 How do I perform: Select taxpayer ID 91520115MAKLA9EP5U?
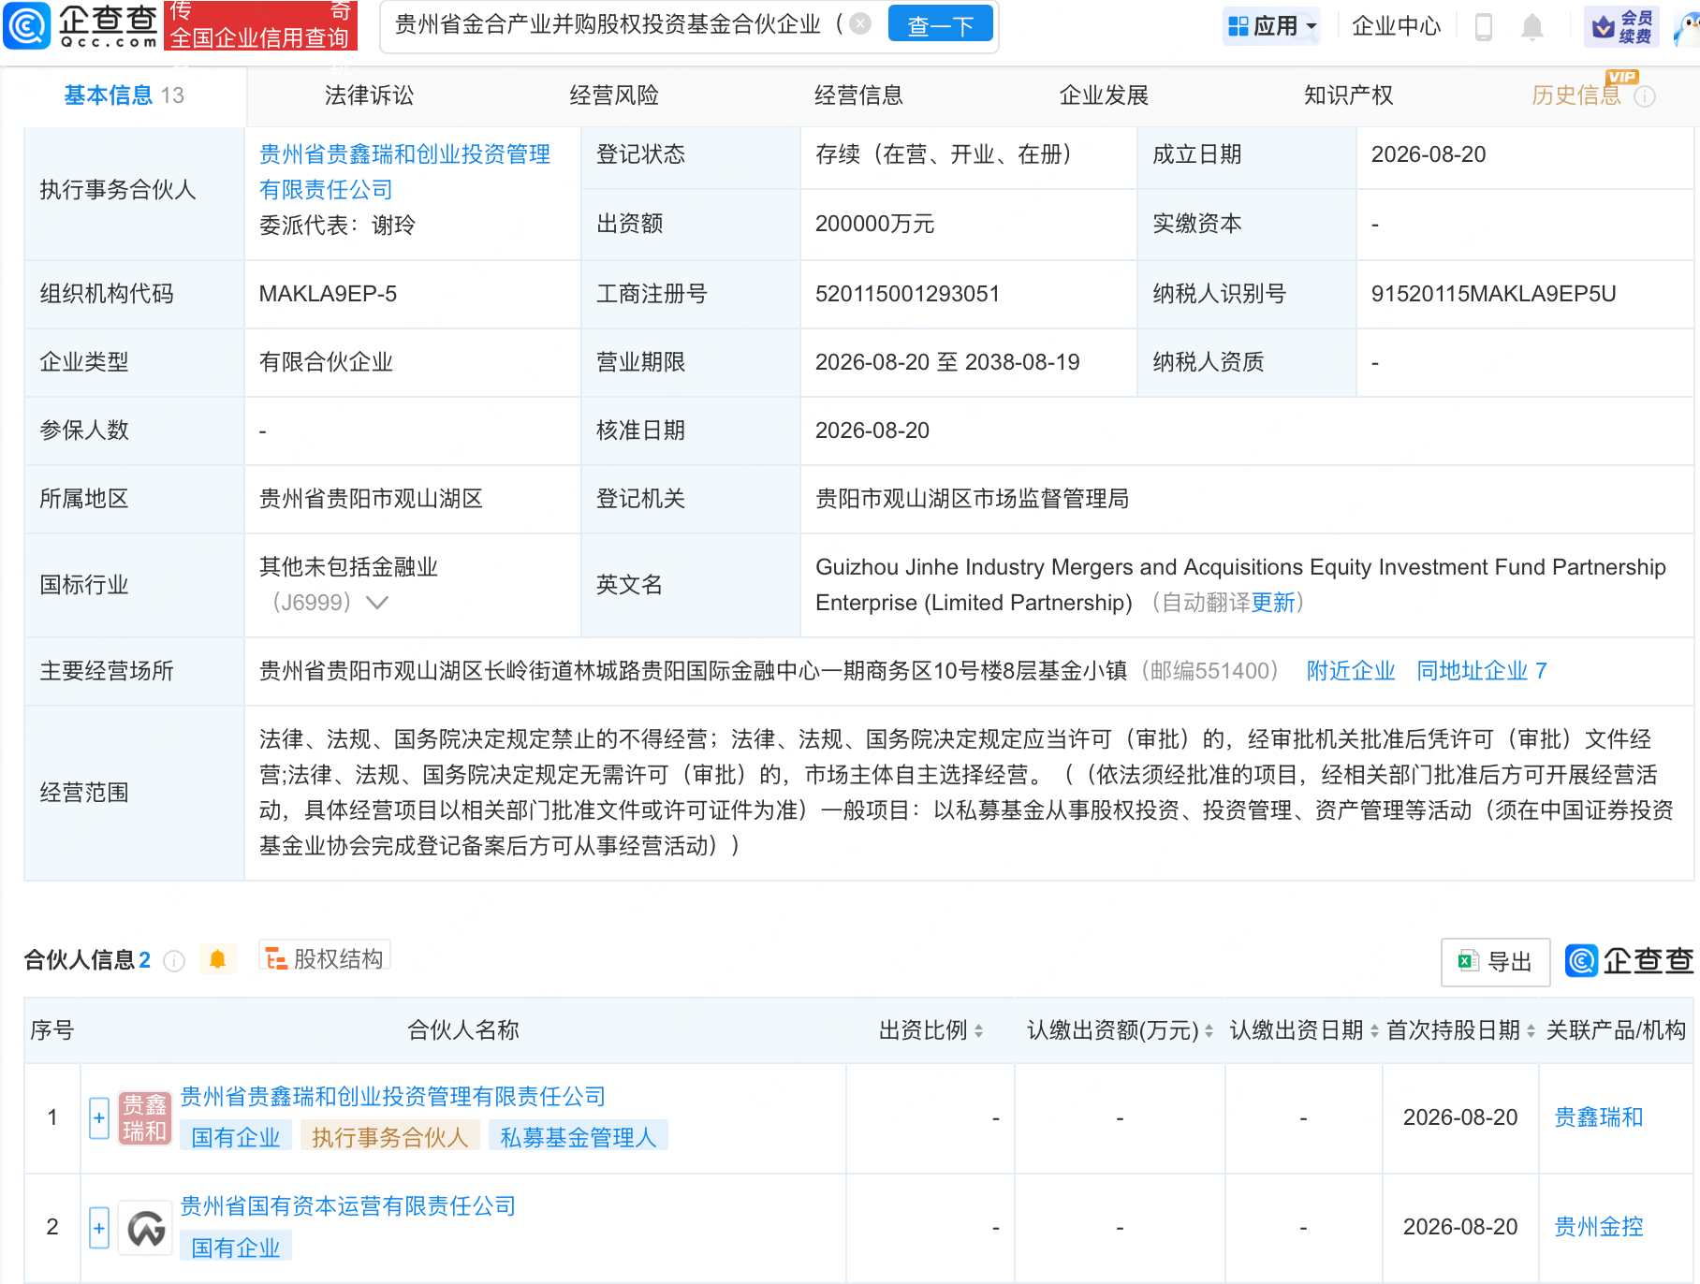click(1493, 294)
